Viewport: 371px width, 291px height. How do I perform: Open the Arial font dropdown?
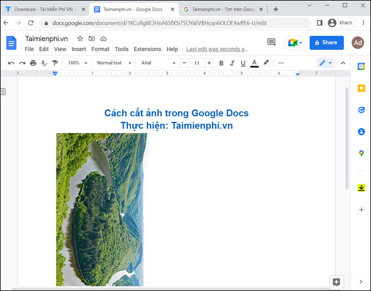pos(158,63)
